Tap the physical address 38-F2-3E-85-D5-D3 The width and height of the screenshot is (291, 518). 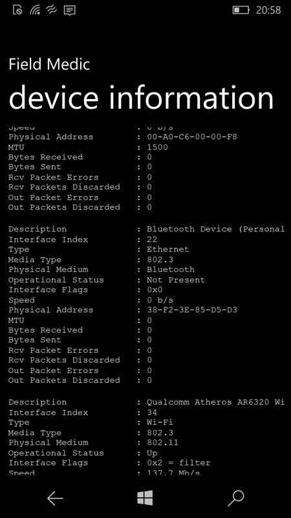192,310
